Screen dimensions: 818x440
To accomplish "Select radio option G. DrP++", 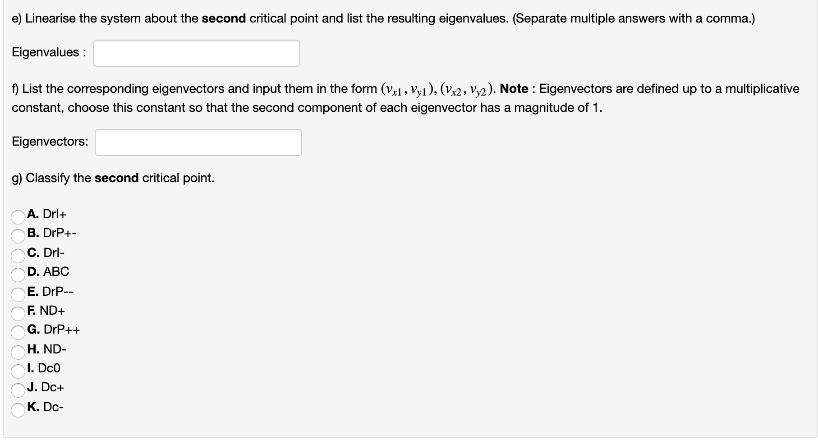I will 17,333.
